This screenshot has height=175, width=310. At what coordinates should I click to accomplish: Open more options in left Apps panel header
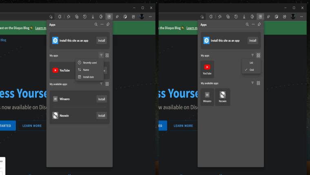(102, 25)
